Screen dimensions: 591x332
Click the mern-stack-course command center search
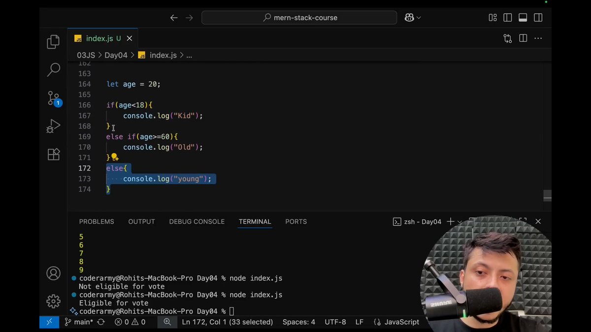point(299,18)
